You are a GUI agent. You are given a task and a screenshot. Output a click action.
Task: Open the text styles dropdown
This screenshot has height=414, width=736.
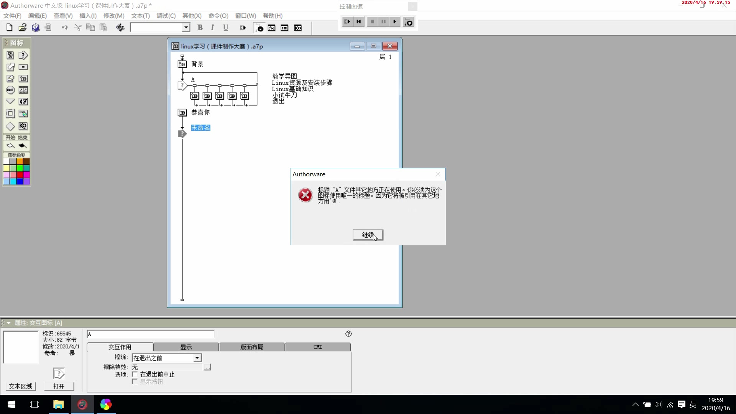[x=186, y=27]
